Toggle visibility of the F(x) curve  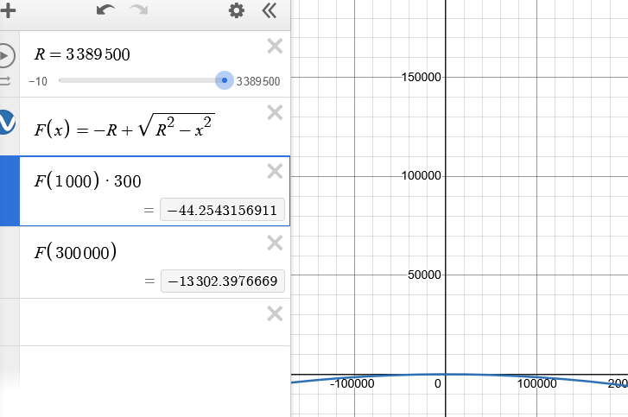click(6, 122)
